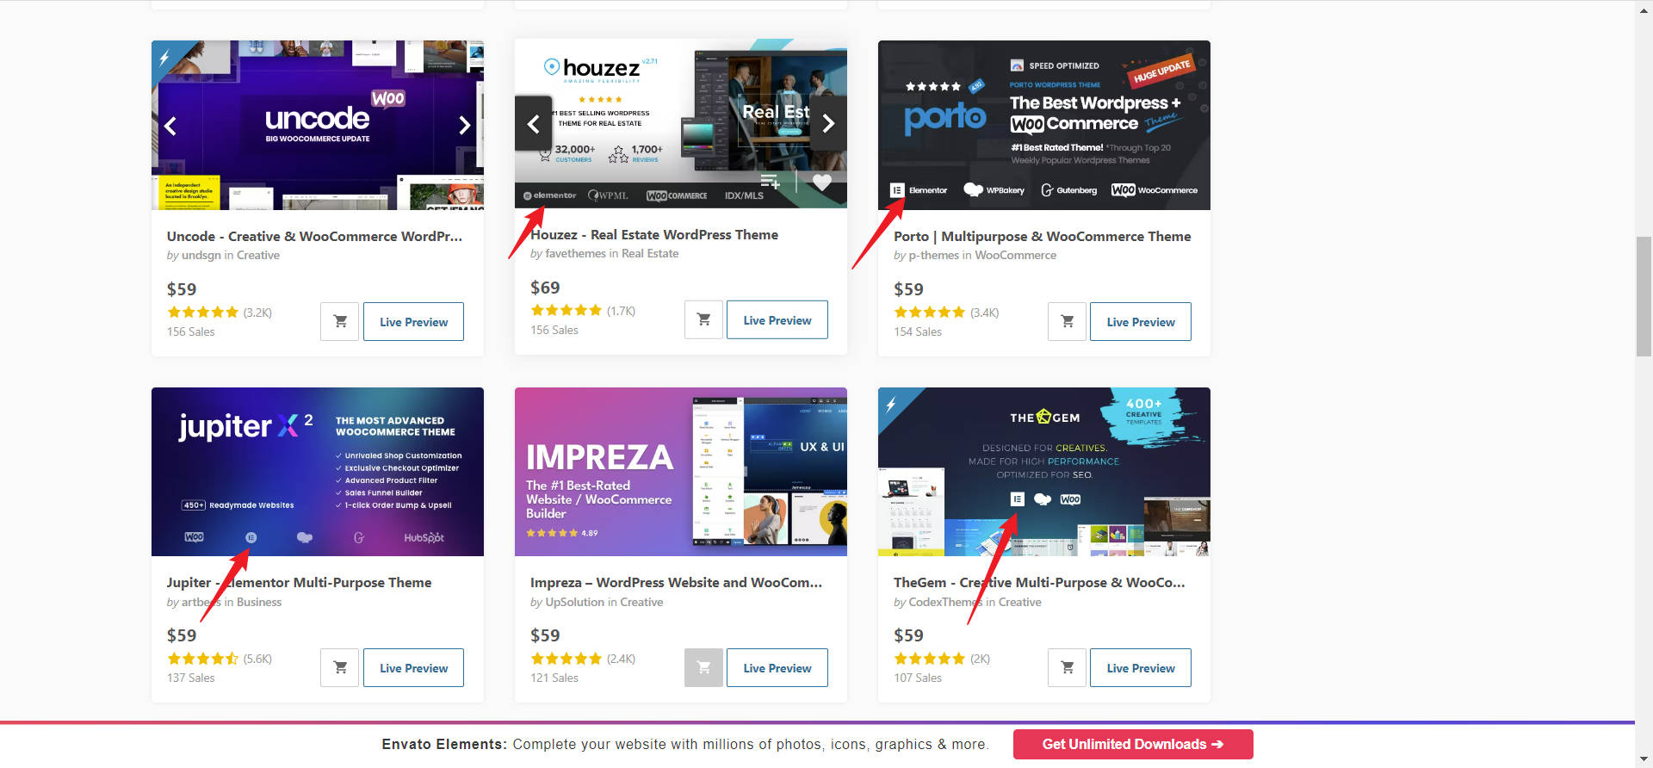Open Live Preview for TheGem
The width and height of the screenshot is (1653, 768).
1141,667
